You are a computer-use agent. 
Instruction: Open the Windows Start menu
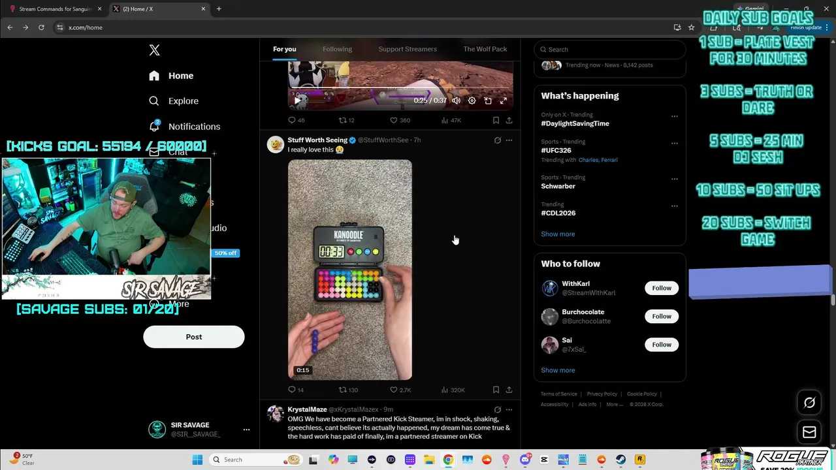[x=197, y=460]
